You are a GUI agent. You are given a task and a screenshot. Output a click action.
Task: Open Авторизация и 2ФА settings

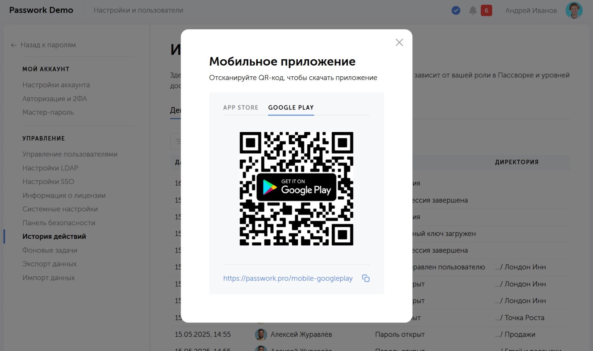pos(55,99)
